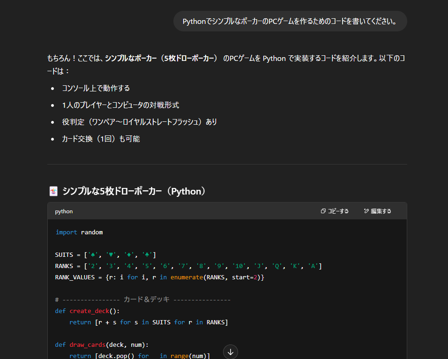Click the シンプルな5枚ドローポーカー（Python） heading
This screenshot has height=359, width=448.
pyautogui.click(x=134, y=191)
